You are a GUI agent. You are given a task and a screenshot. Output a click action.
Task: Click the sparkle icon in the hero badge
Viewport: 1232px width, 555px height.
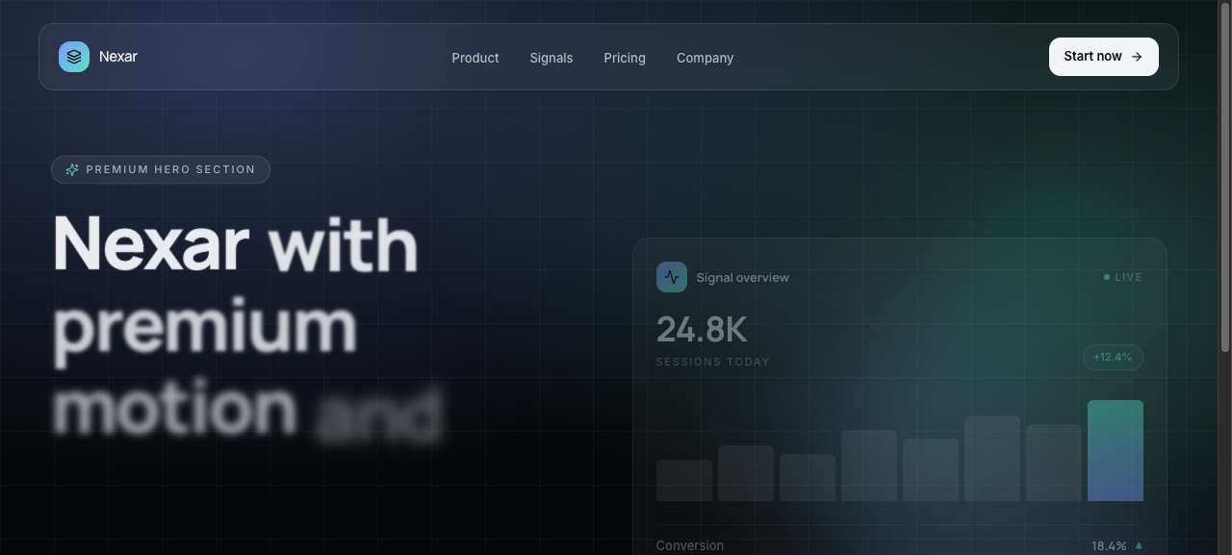[x=72, y=169]
